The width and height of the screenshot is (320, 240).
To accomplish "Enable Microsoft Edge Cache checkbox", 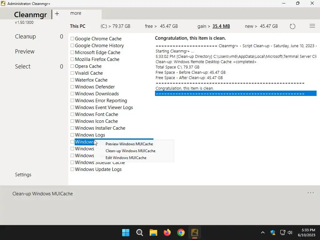I will point(72,52).
